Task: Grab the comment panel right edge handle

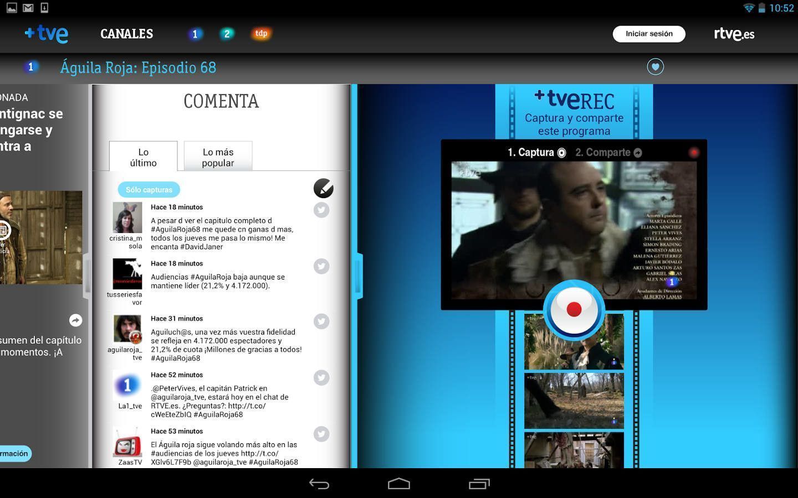Action: [359, 275]
